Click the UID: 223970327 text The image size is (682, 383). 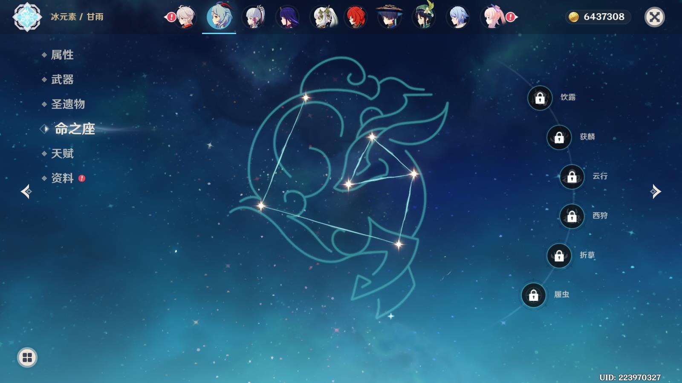pos(630,377)
